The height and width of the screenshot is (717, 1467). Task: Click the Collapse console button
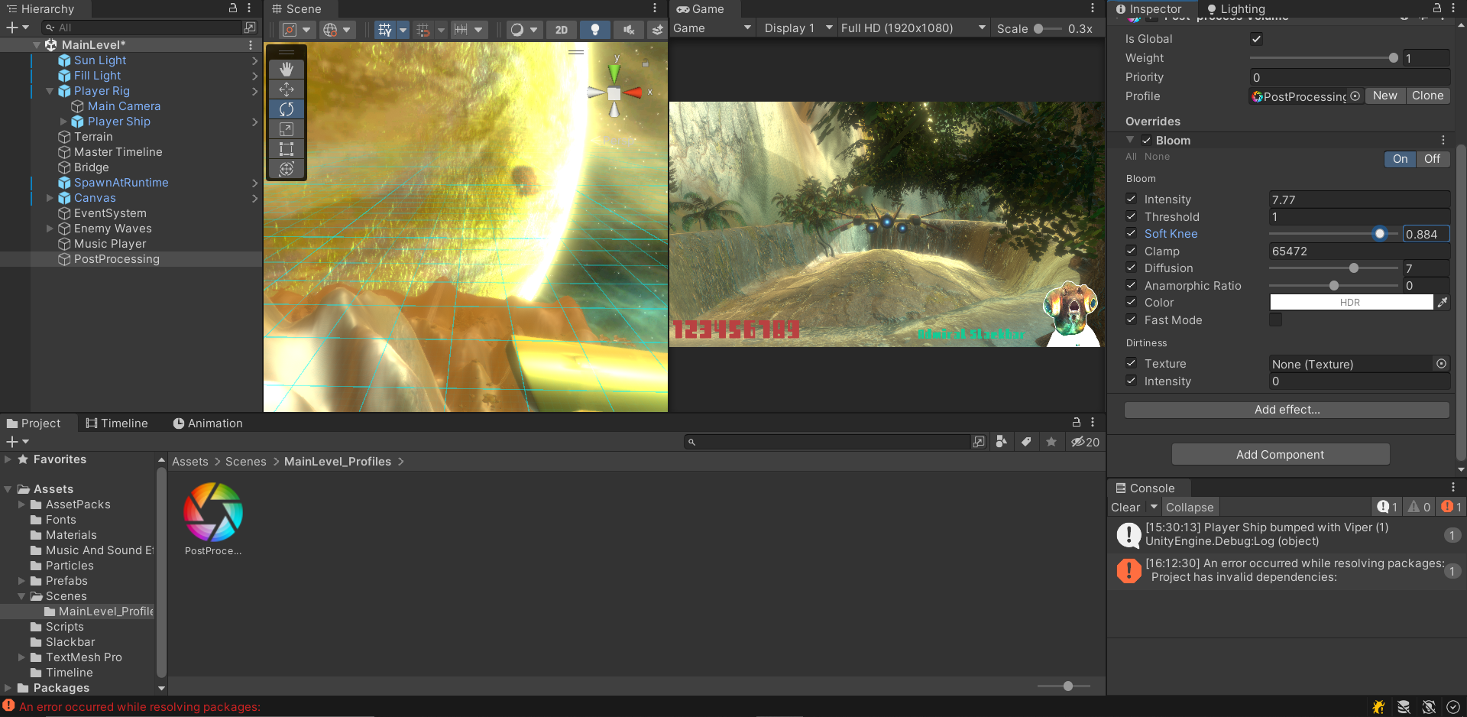[1190, 507]
